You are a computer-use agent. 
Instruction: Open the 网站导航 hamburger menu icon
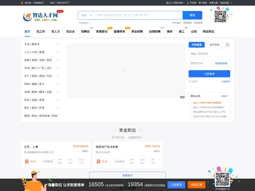(231, 3)
